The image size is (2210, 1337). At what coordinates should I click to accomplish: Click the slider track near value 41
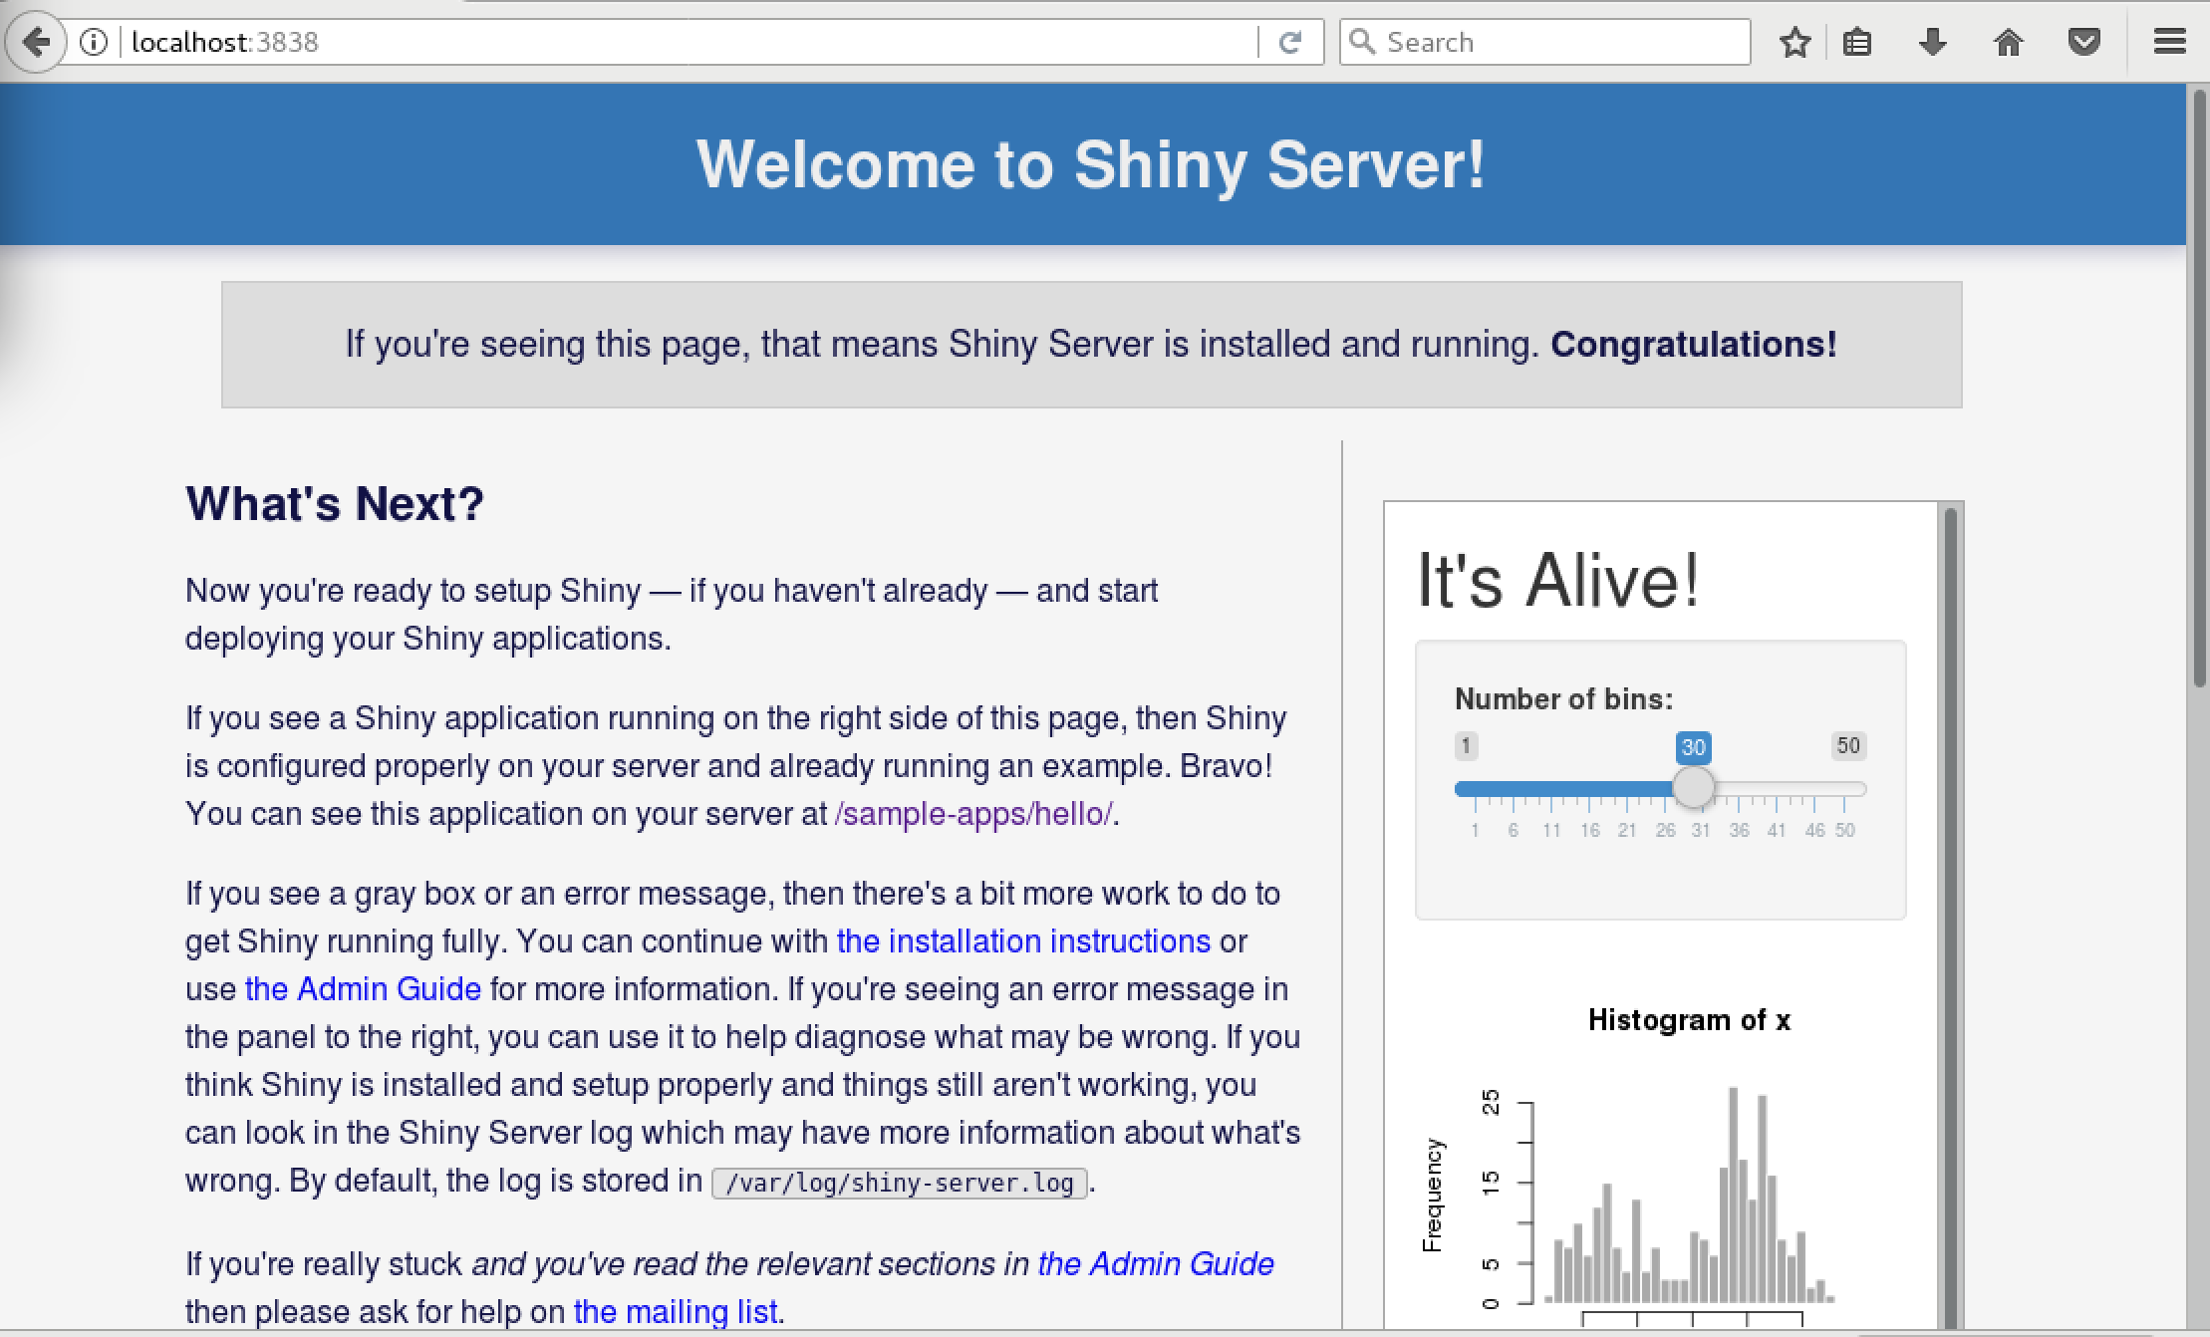1777,789
